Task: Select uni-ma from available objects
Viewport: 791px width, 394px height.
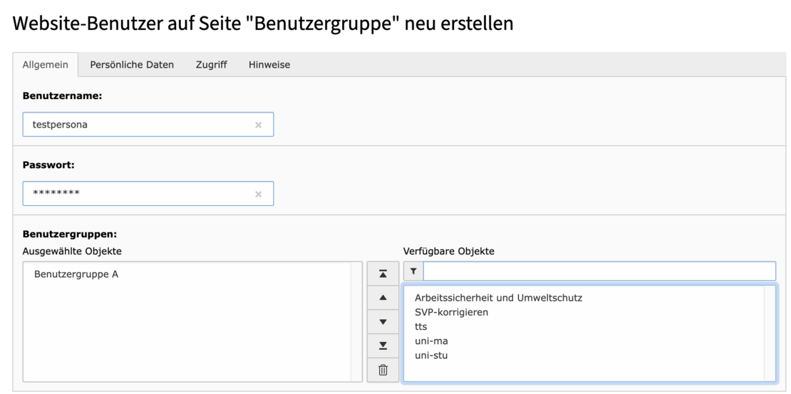Action: 431,341
